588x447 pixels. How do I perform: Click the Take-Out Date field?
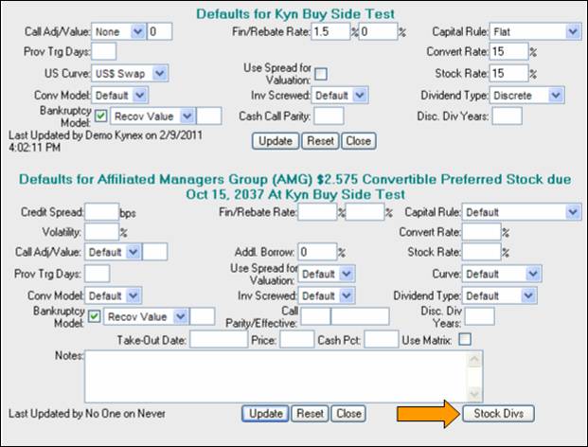[219, 340]
